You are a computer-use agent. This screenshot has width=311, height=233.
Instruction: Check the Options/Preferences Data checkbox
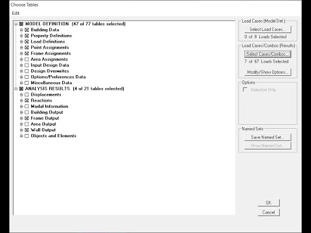point(27,77)
